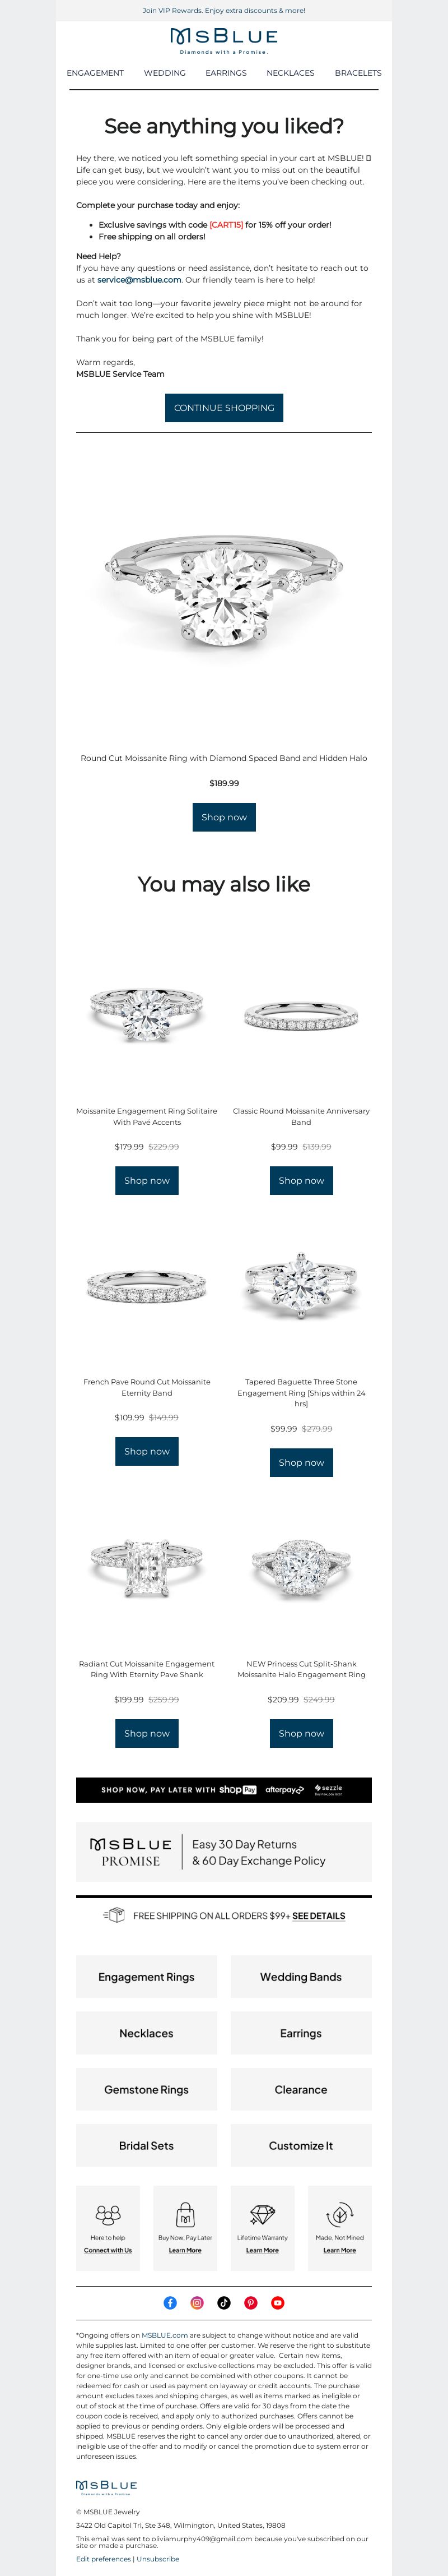Viewport: 448px width, 2576px height.
Task: Open the YouTube social icon
Action: [x=277, y=2303]
